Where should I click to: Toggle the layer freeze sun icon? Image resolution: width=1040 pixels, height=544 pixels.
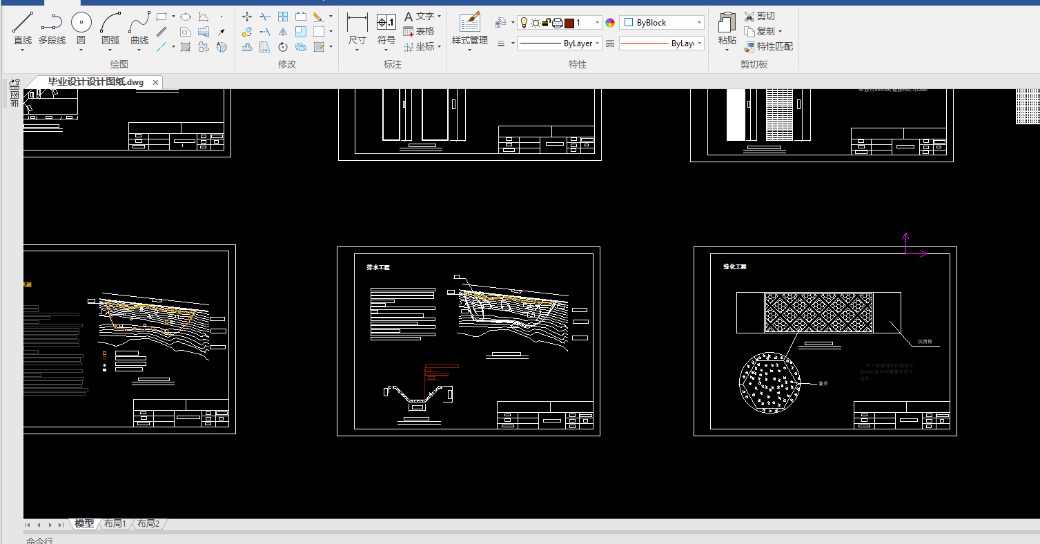tap(535, 23)
